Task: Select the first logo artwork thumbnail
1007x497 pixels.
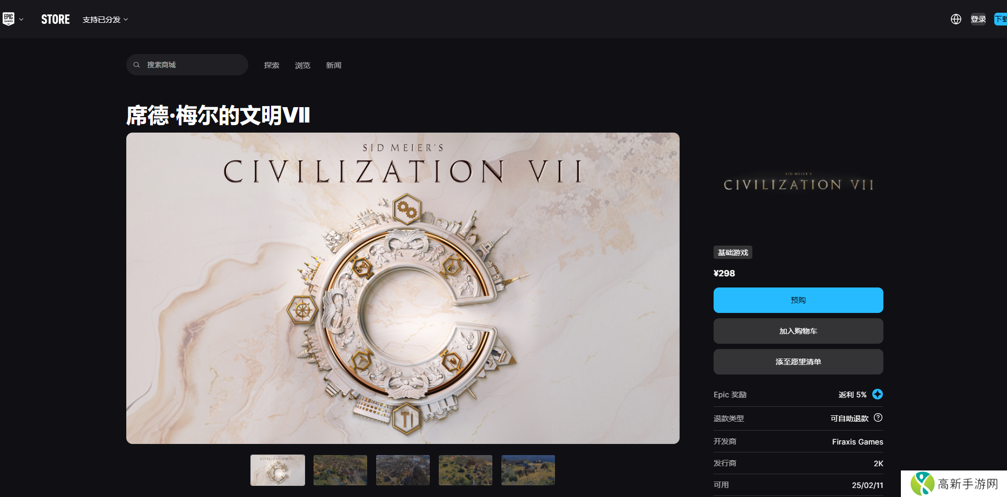Action: (x=277, y=470)
